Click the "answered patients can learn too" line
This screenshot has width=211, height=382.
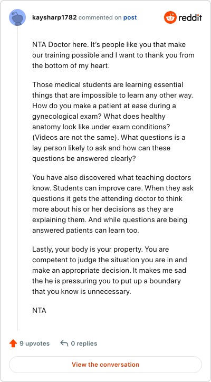(85, 231)
